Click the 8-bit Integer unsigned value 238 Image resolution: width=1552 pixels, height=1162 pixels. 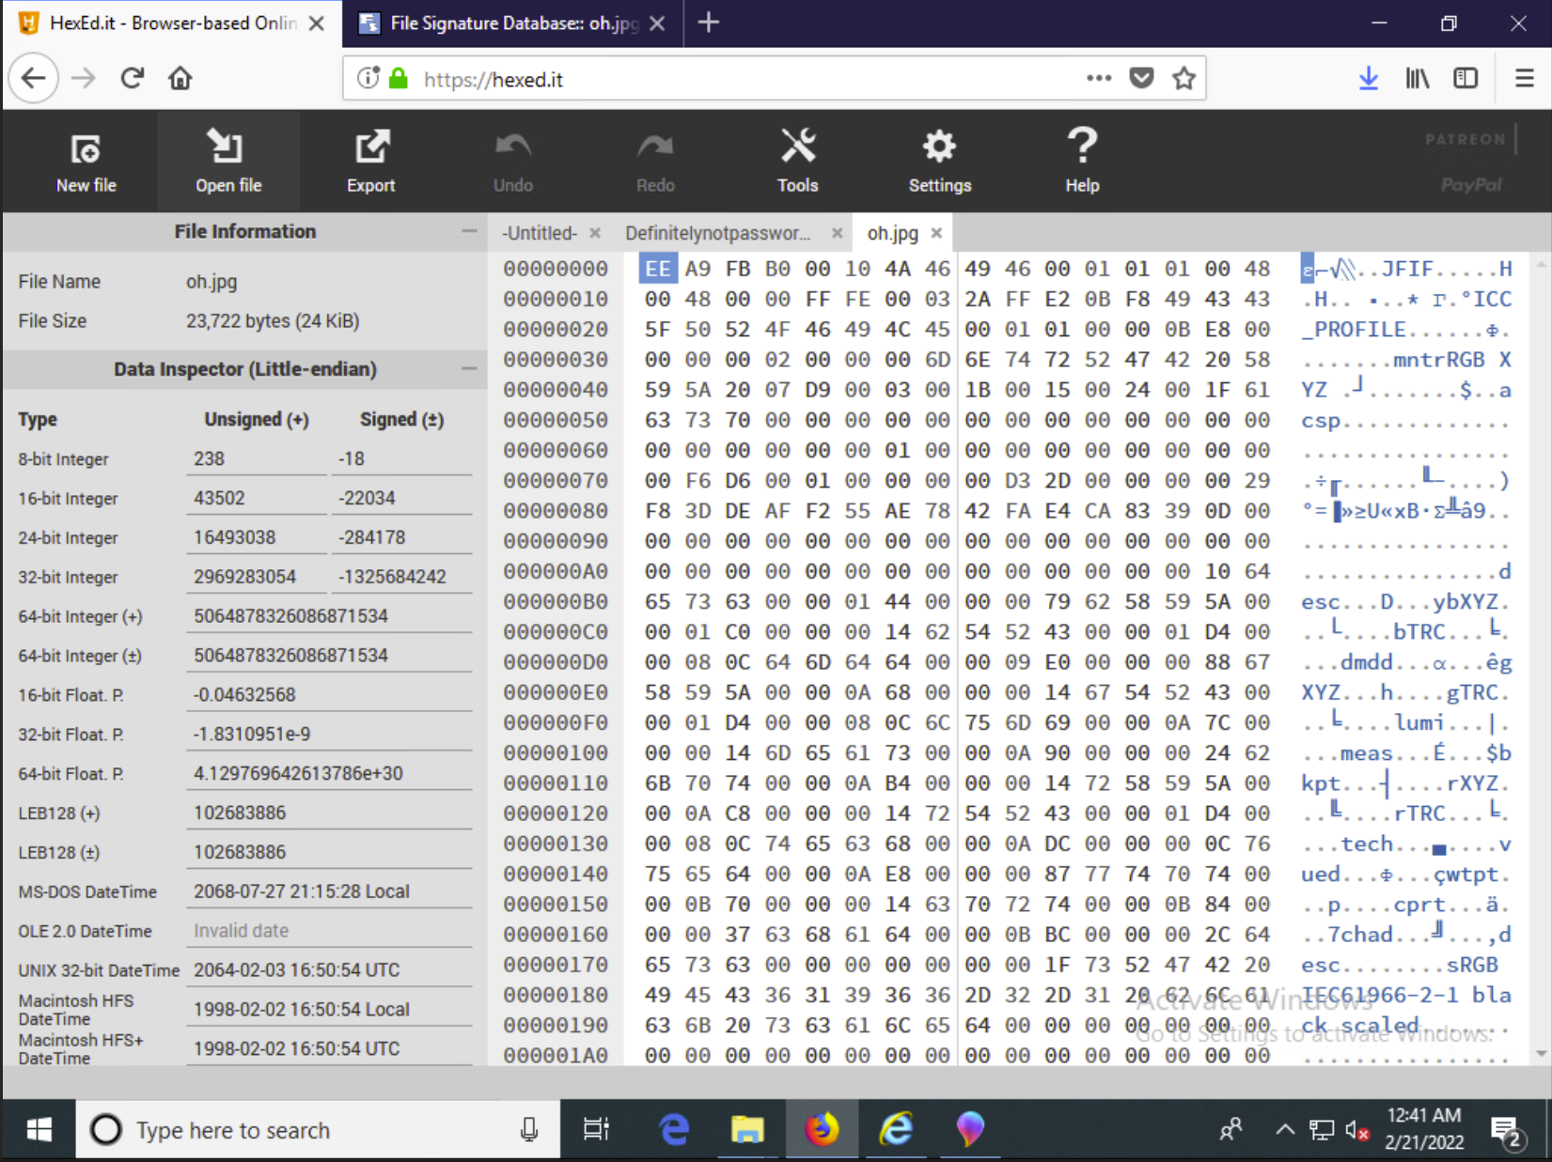[256, 458]
